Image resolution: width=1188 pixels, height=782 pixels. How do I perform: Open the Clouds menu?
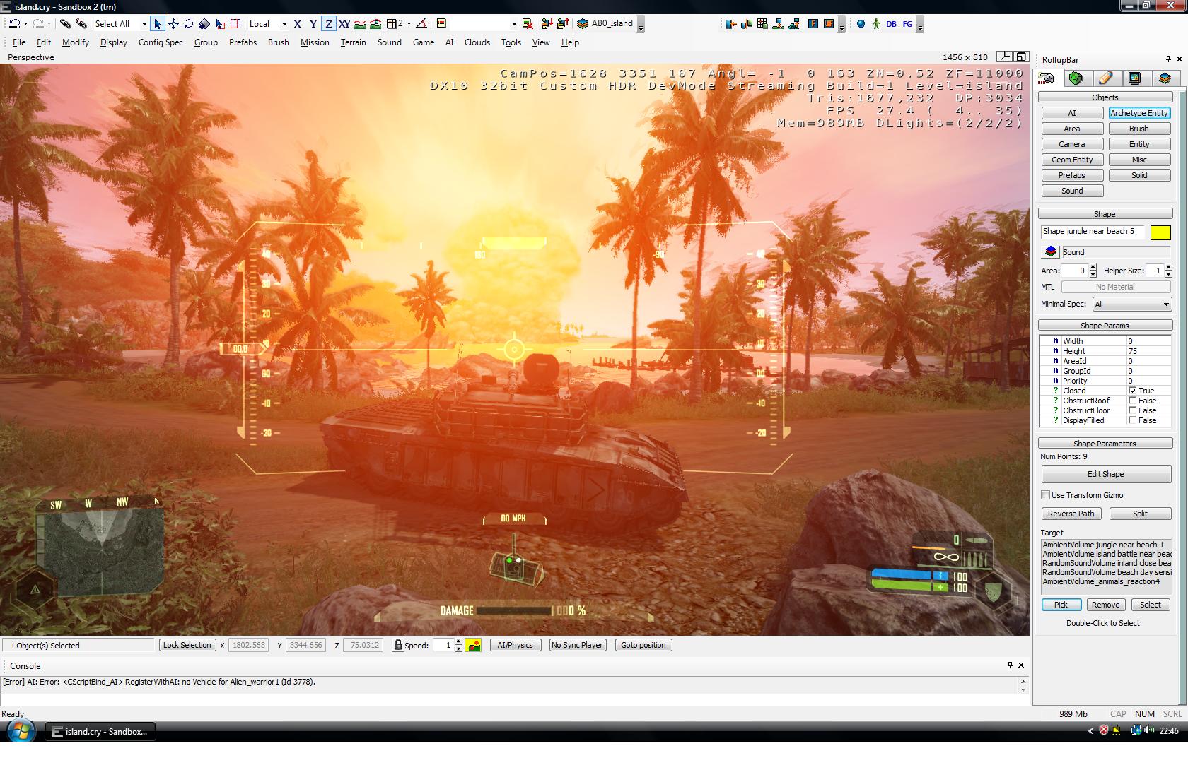477,42
